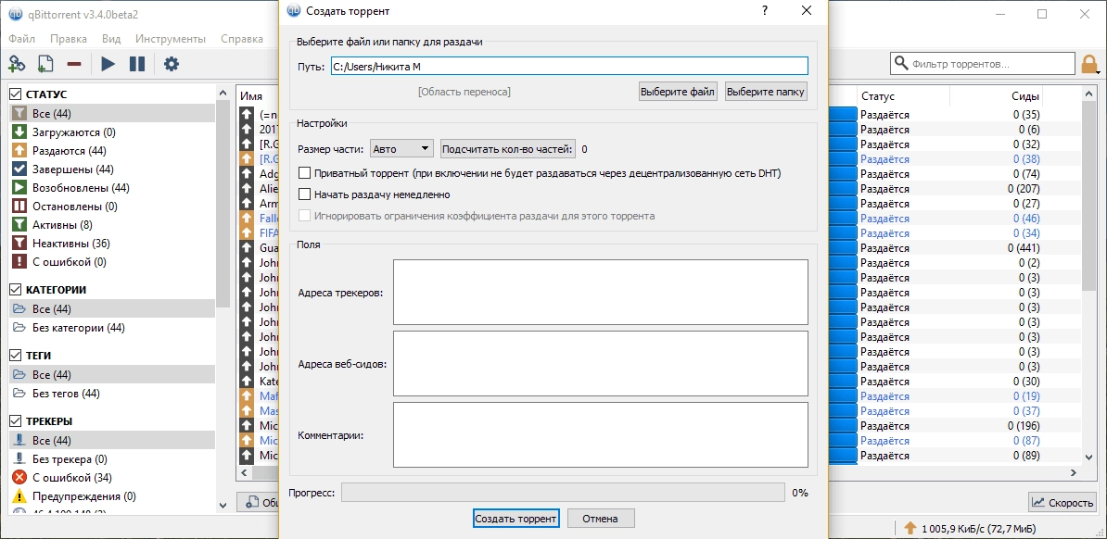Click the folder icon for Без категории (44)
This screenshot has height=539, width=1107.
(19, 327)
